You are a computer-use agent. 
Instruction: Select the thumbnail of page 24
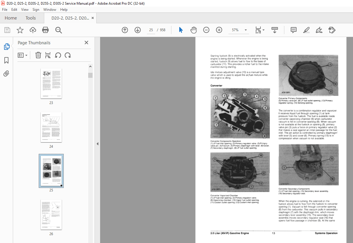click(x=51, y=127)
